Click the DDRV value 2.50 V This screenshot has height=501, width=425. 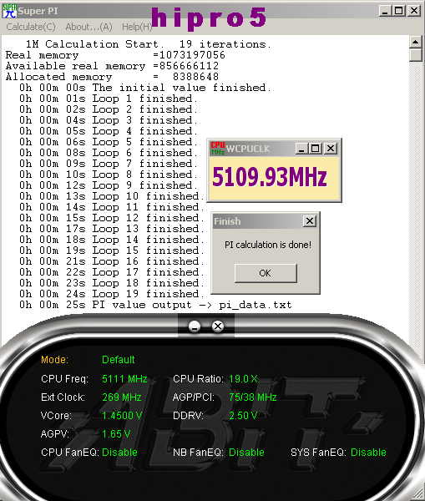pyautogui.click(x=243, y=415)
